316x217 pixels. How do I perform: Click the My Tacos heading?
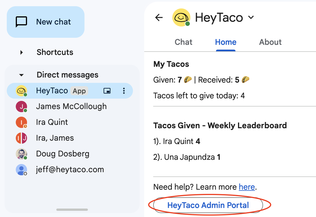(171, 64)
